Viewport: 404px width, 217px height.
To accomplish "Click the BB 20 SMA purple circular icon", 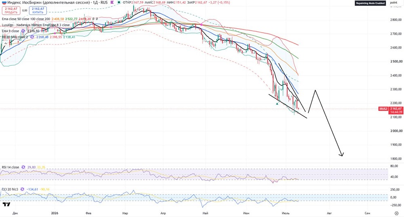I will point(32,37).
